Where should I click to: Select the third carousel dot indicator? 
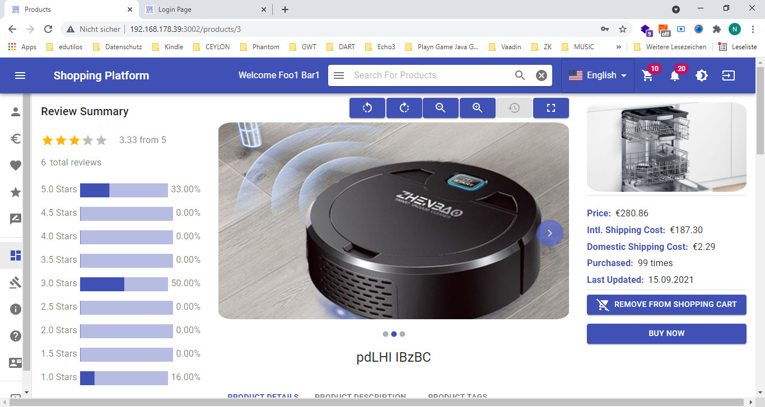click(x=402, y=334)
